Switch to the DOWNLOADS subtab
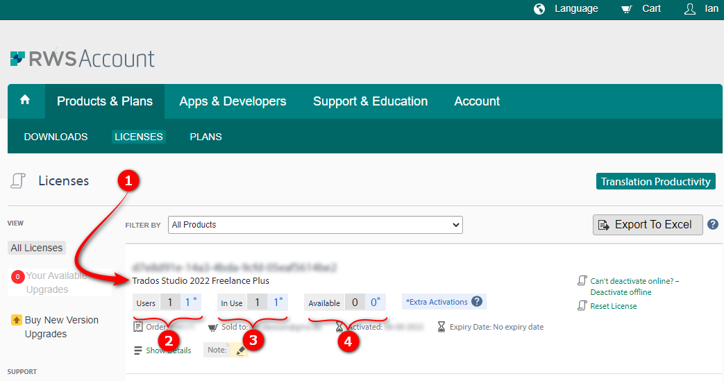Image resolution: width=724 pixels, height=381 pixels. point(56,137)
